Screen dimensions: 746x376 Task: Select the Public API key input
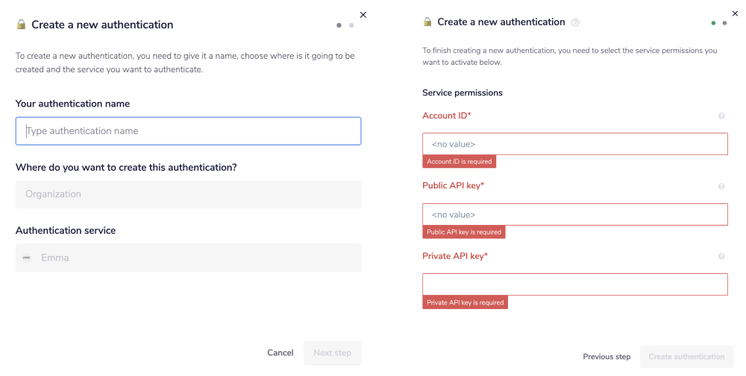(574, 214)
